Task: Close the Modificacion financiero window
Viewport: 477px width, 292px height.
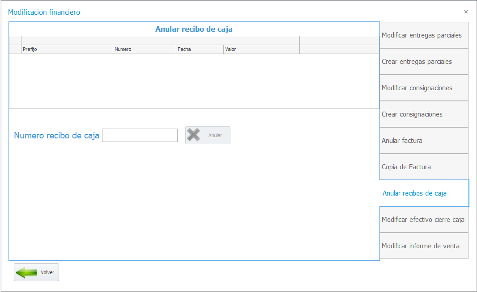Action: pyautogui.click(x=466, y=12)
